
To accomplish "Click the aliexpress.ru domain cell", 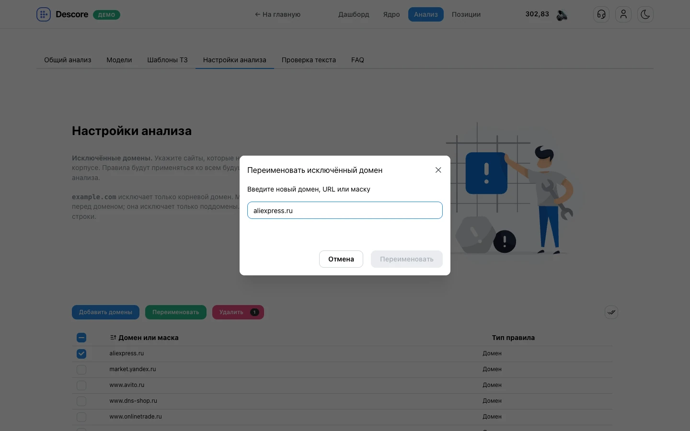I will click(x=126, y=353).
